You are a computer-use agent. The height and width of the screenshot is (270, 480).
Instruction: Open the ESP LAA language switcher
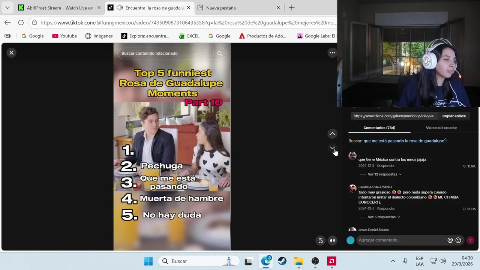pyautogui.click(x=420, y=261)
